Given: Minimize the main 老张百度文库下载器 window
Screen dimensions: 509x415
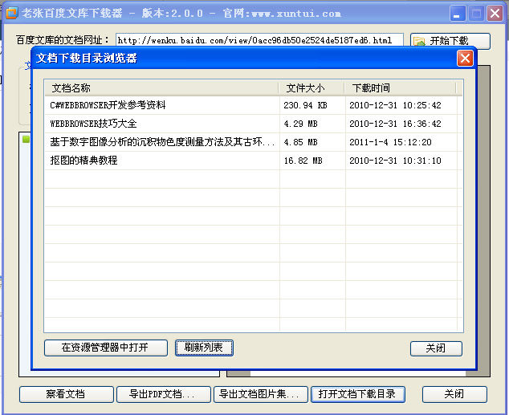Looking at the screenshot, I should pyautogui.click(x=458, y=14).
